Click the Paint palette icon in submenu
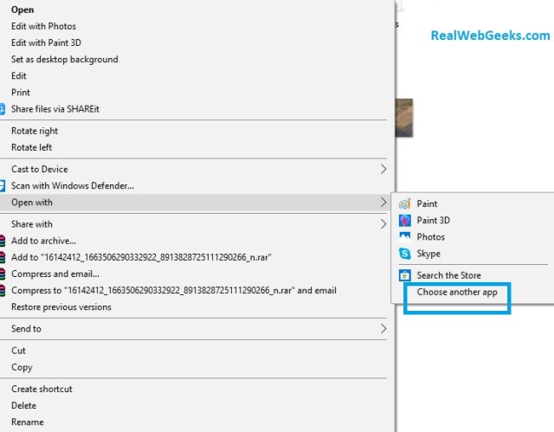This screenshot has width=554, height=432. [x=404, y=203]
